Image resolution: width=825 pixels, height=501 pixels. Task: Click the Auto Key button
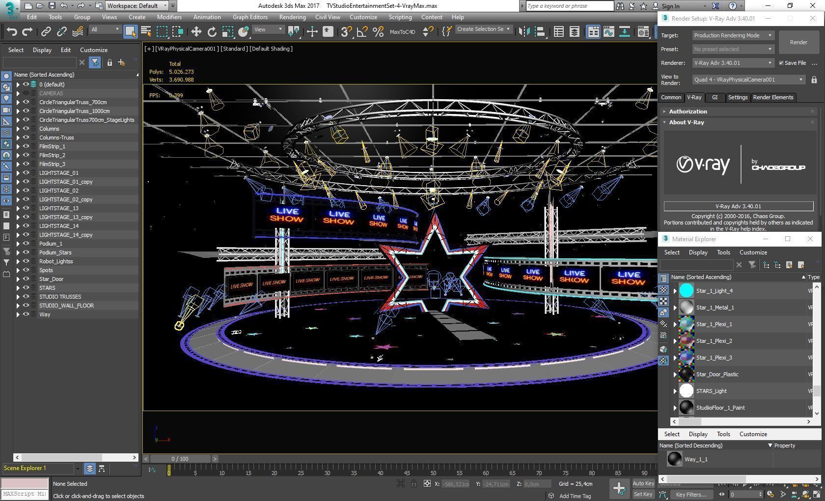643,483
